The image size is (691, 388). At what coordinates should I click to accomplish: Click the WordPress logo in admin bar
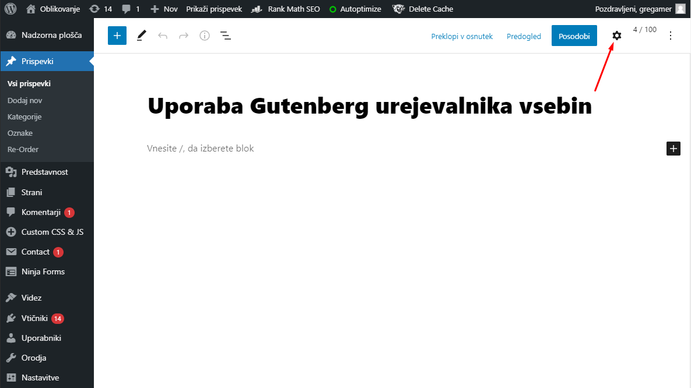(x=12, y=9)
